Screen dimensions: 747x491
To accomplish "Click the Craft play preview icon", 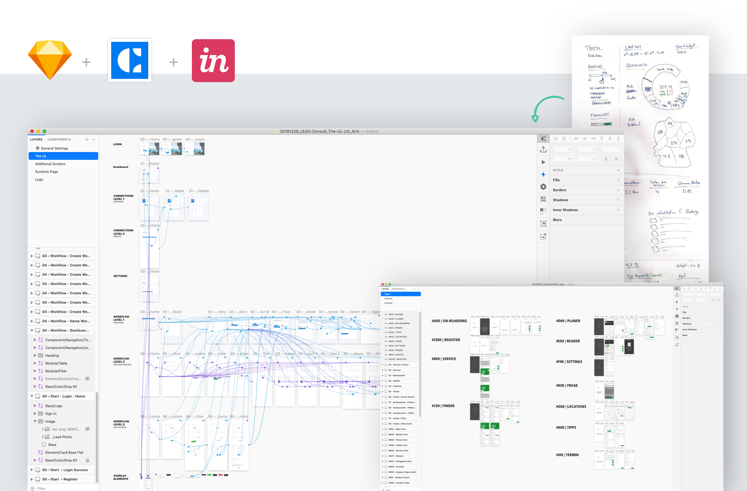I will [x=543, y=162].
